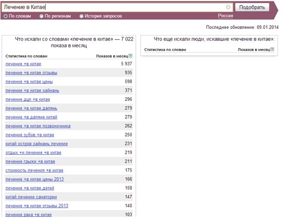Open the 'лечение зубов +в китае' link

pyautogui.click(x=30, y=135)
